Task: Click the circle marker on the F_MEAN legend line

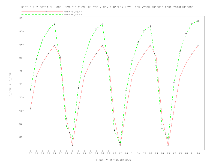Action: (46, 14)
